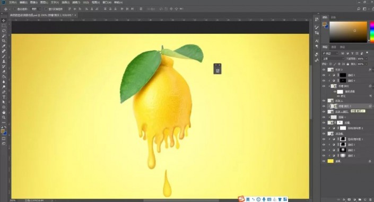Delete layer with trash icon
This screenshot has width=374, height=202.
click(x=370, y=199)
